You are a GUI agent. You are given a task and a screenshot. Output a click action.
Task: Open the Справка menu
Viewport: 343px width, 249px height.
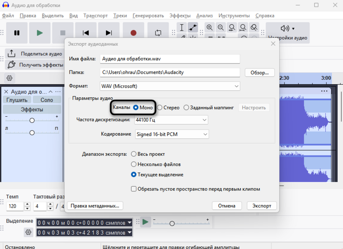pos(265,16)
